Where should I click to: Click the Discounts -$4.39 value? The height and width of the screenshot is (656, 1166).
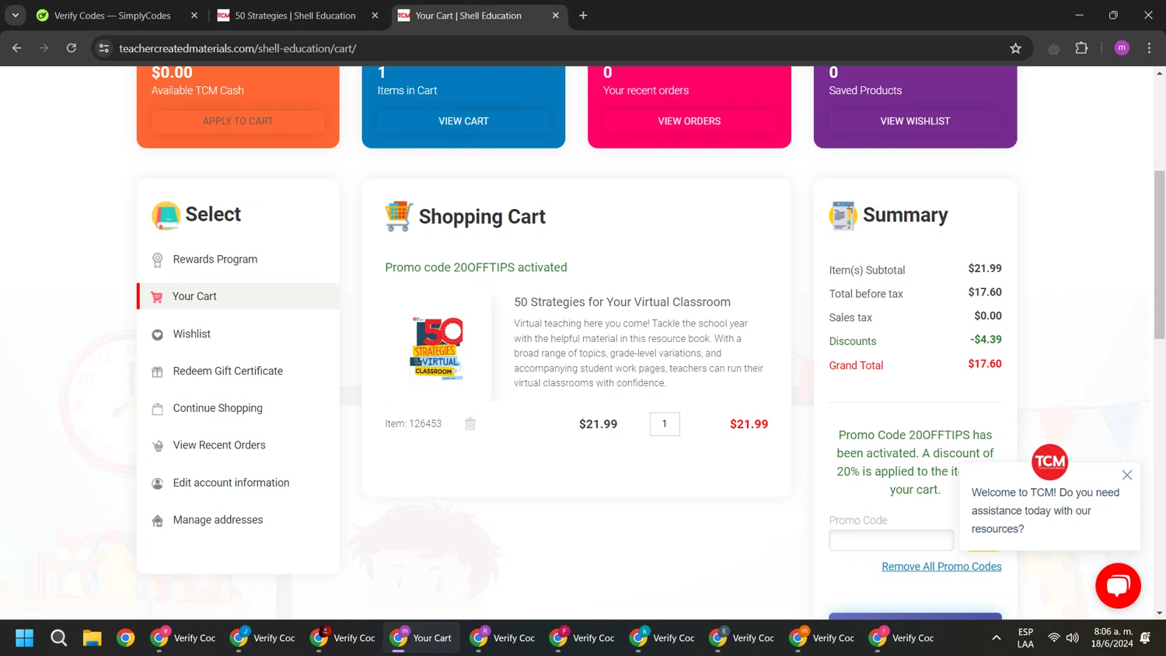[986, 340]
